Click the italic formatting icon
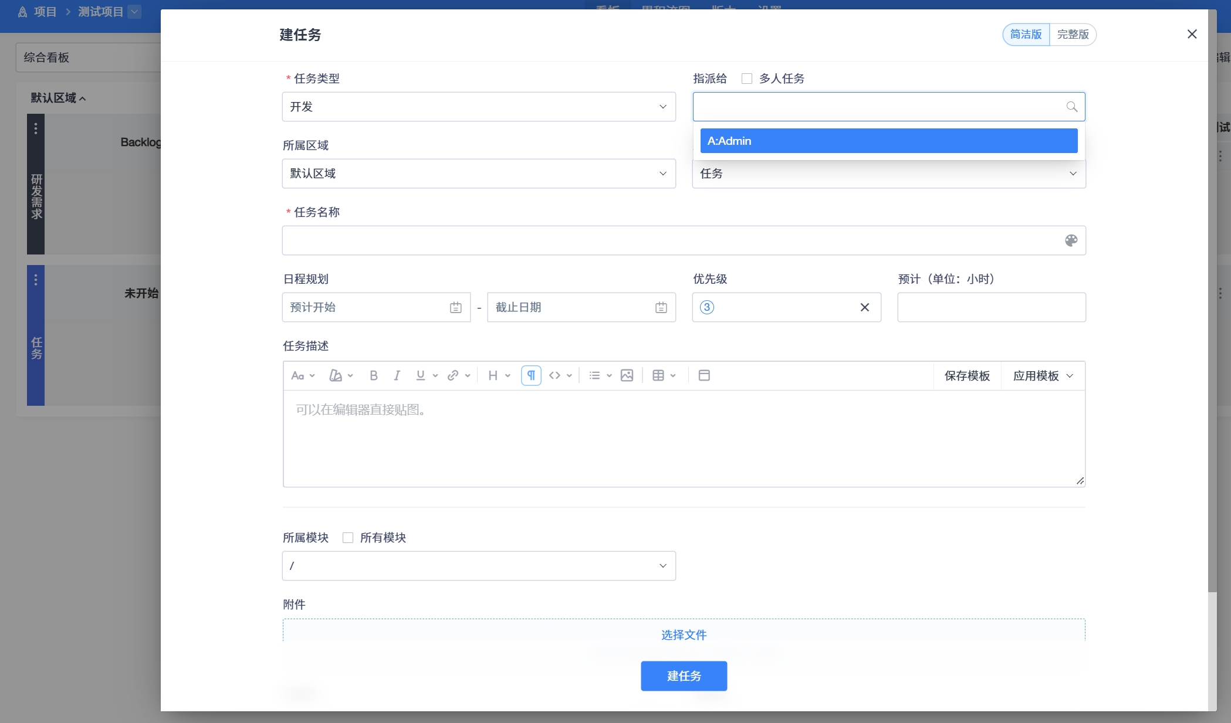This screenshot has width=1231, height=723. [397, 375]
